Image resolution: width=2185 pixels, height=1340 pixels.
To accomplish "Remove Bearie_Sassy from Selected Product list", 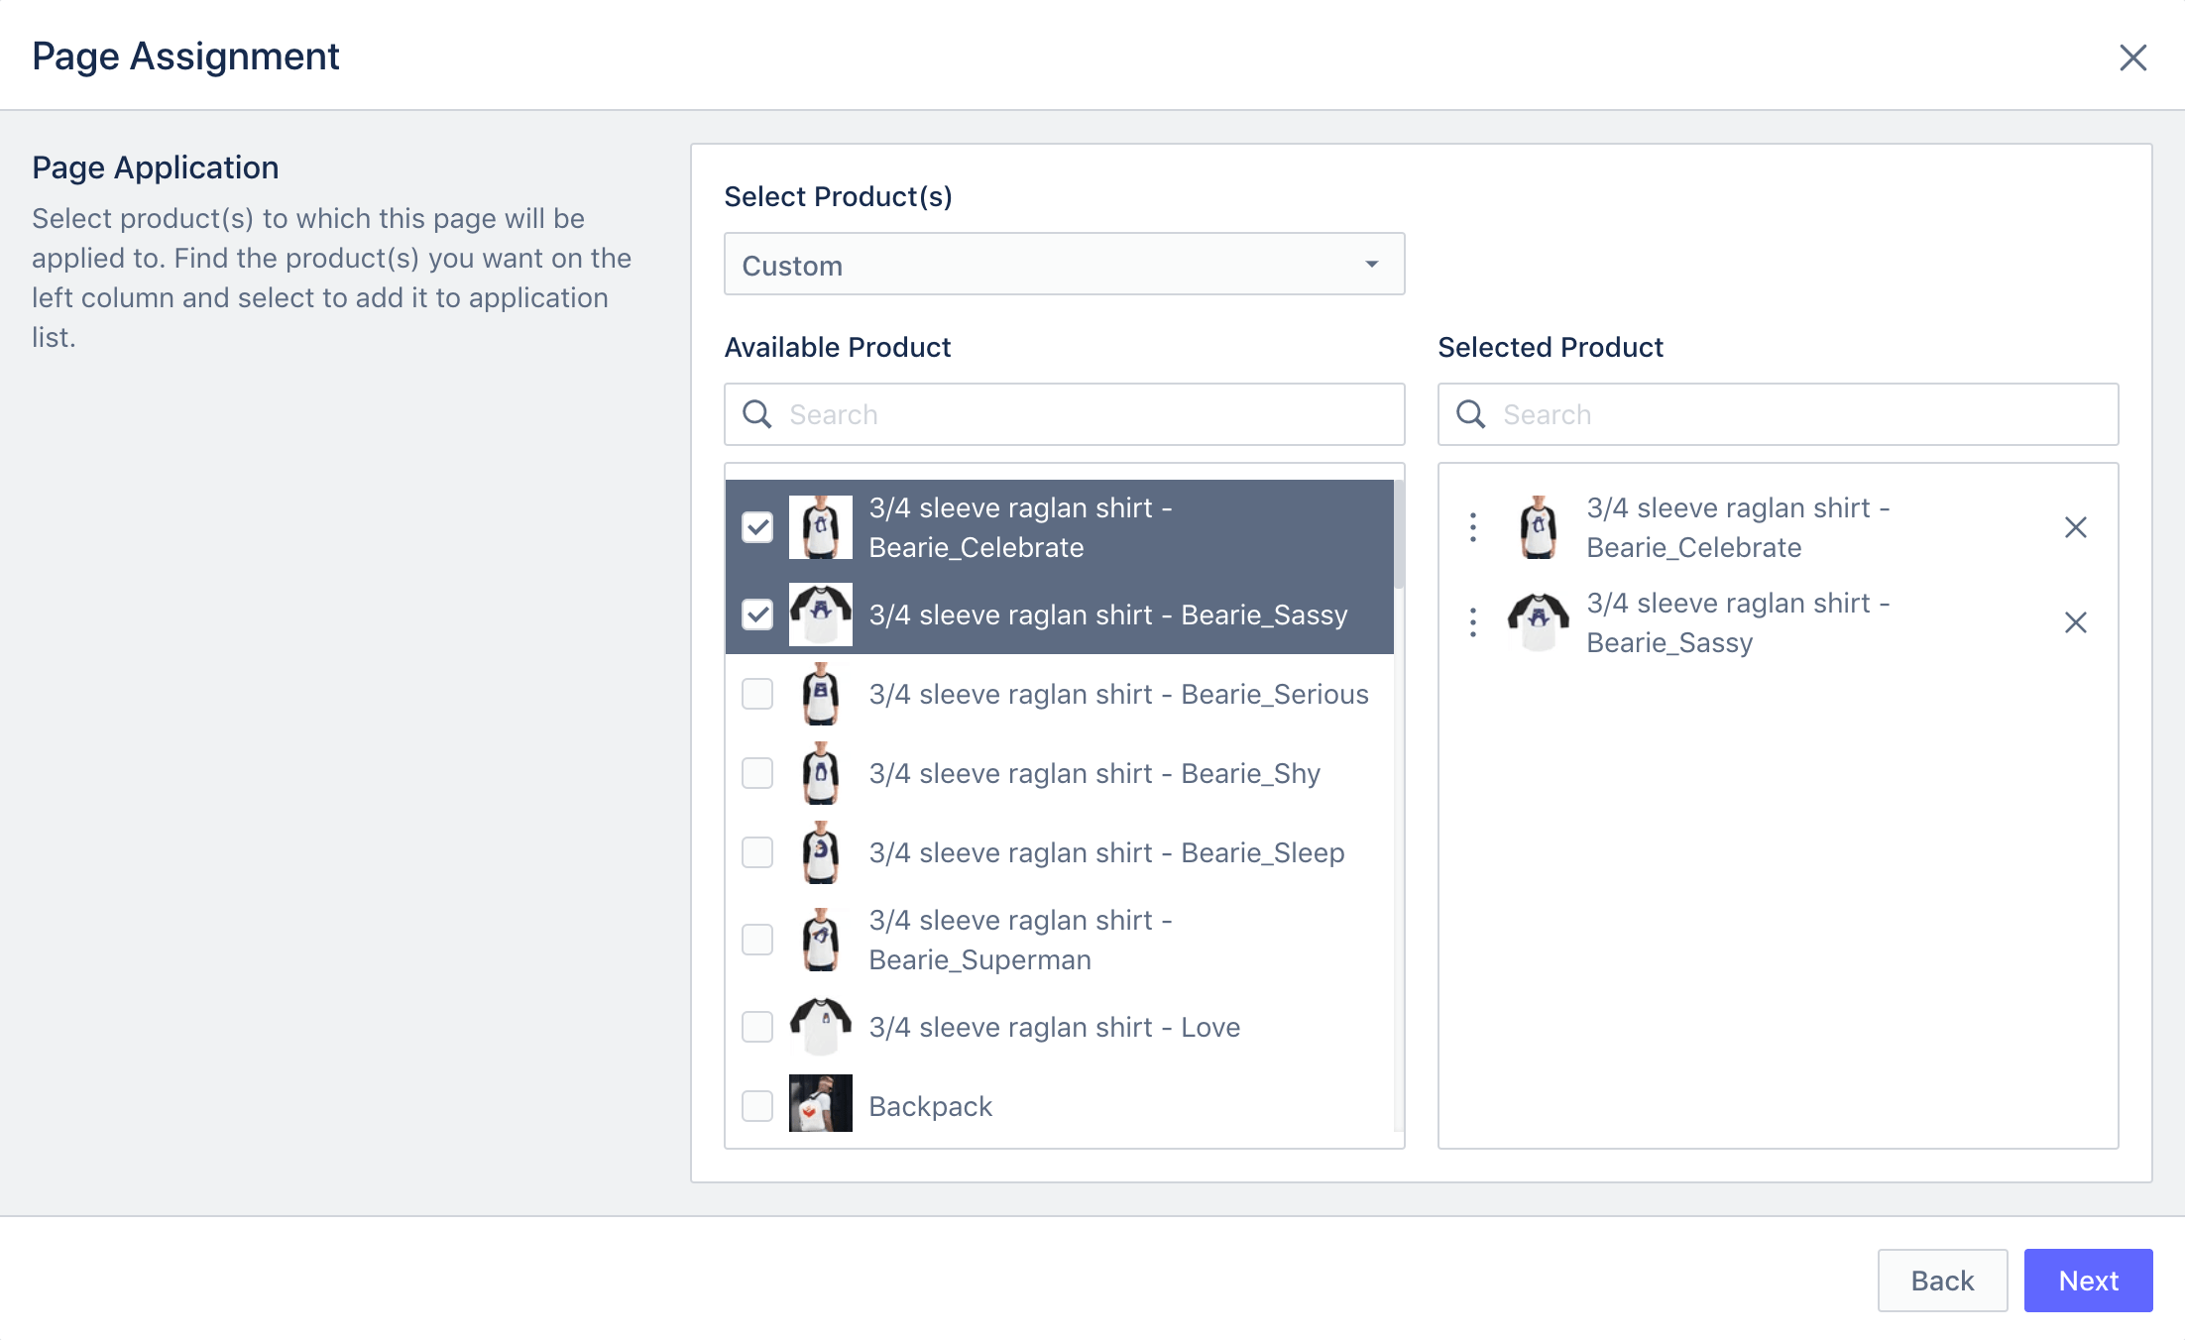I will click(2076, 622).
